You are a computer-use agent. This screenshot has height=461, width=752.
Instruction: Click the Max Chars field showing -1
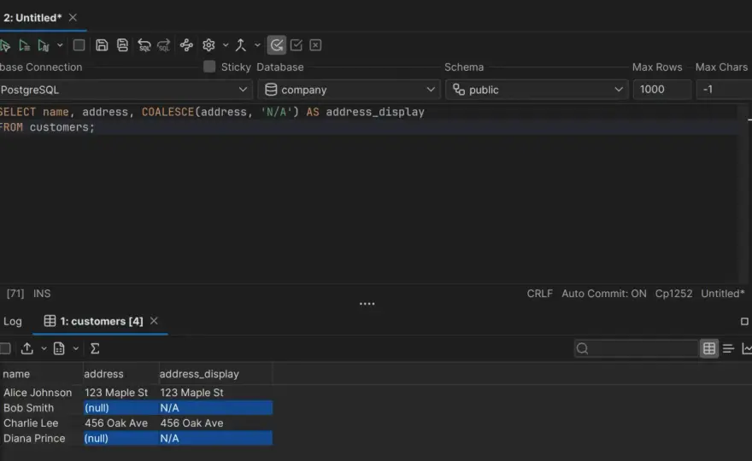[x=724, y=90]
